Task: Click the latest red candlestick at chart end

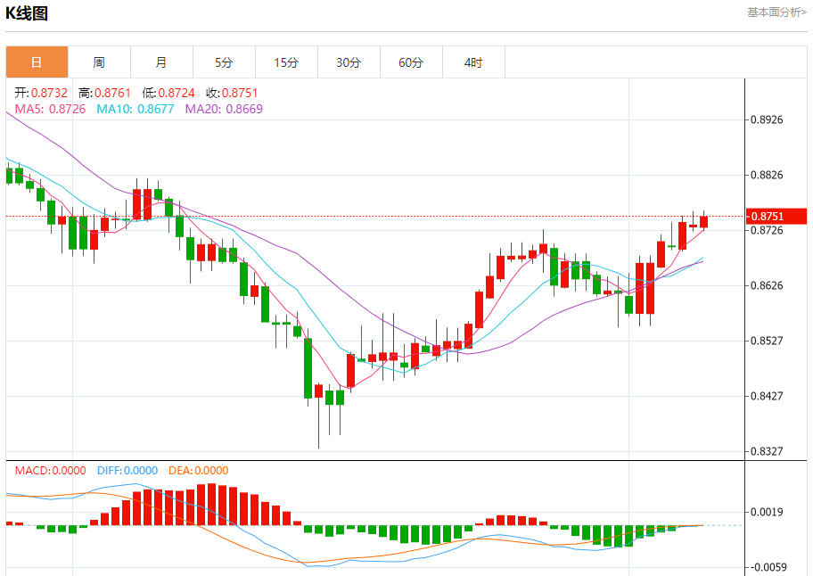Action: pyautogui.click(x=703, y=221)
